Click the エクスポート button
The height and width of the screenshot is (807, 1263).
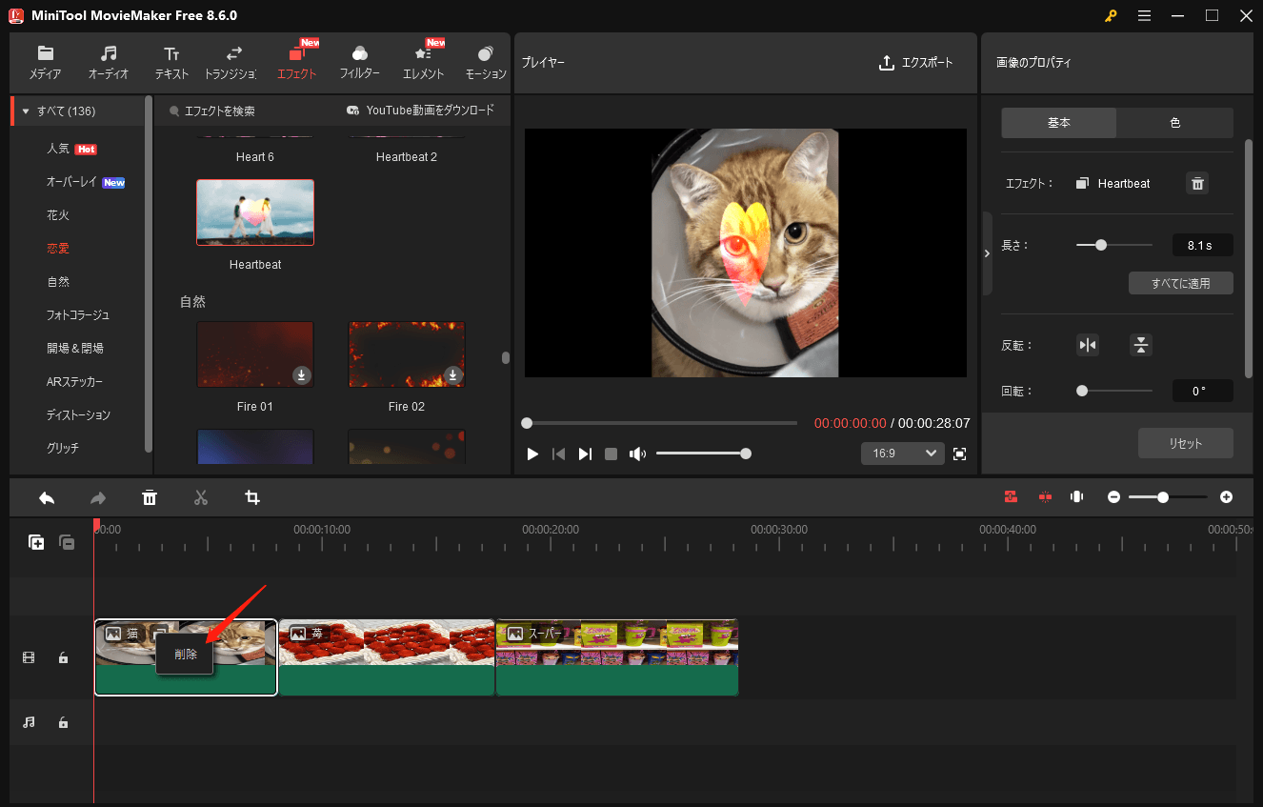pos(915,63)
